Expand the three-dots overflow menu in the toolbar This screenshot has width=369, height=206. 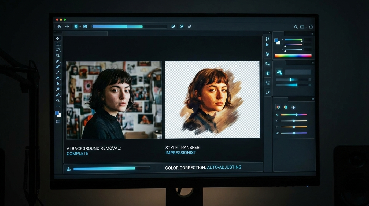pyautogui.click(x=58, y=106)
